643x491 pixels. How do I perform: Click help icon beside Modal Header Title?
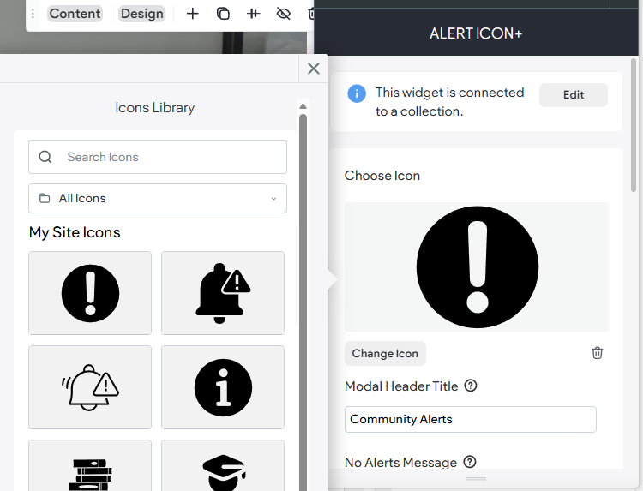tap(471, 386)
